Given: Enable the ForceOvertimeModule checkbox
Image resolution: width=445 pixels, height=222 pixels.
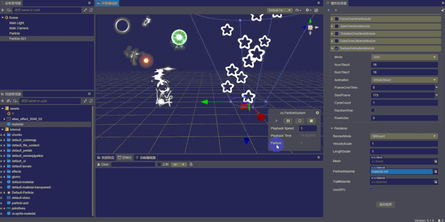Looking at the screenshot, I should [x=337, y=19].
